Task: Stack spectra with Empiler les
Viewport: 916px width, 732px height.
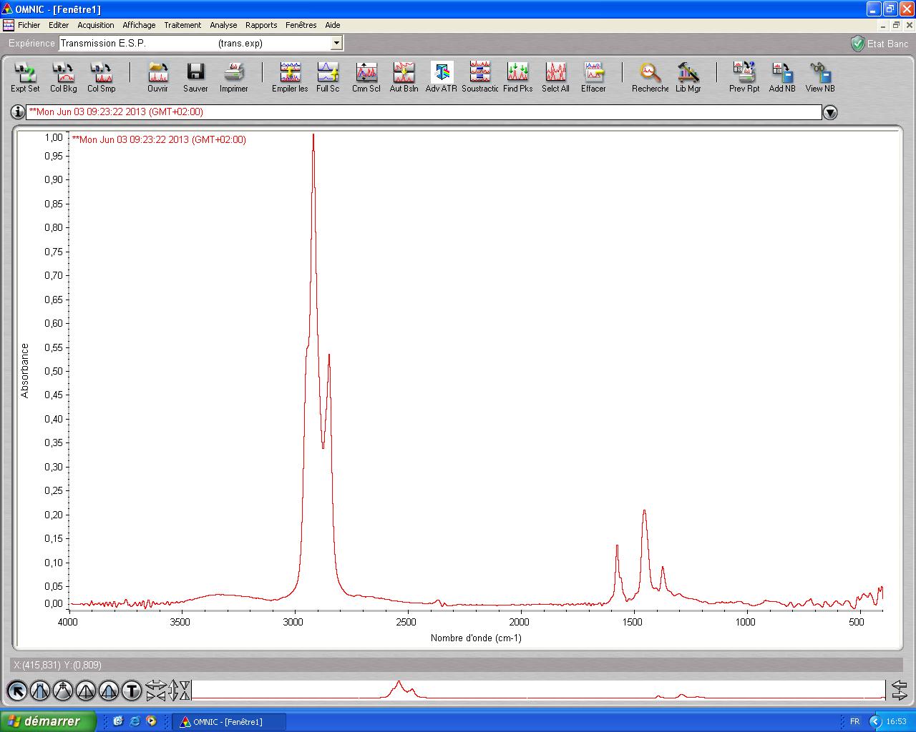Action: 290,77
